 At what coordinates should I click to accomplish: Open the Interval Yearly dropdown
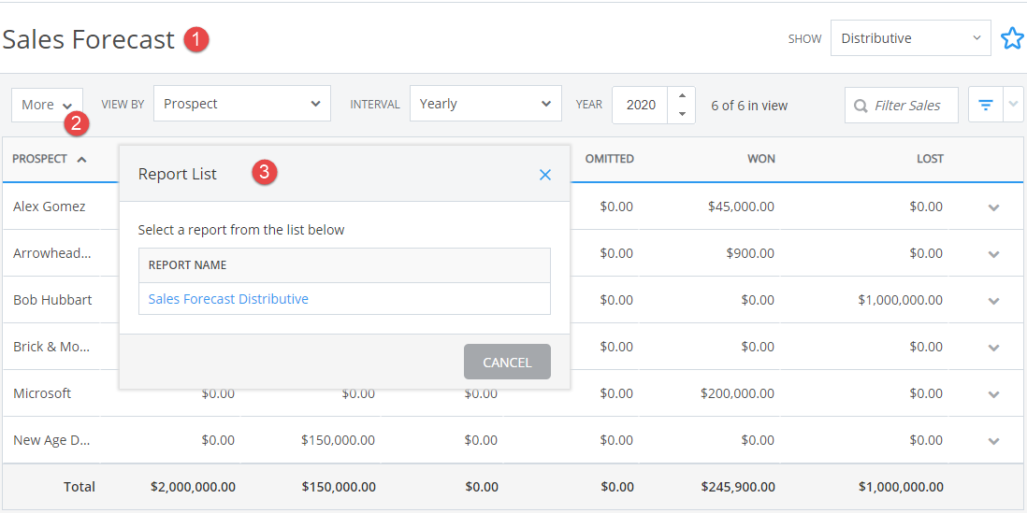[x=486, y=104]
